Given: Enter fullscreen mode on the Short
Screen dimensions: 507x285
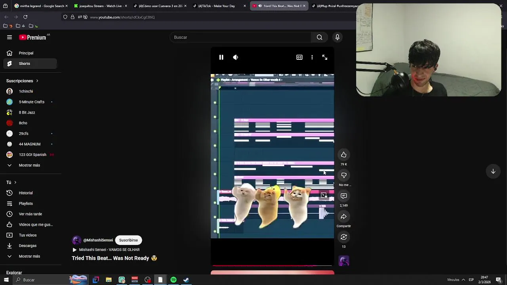Looking at the screenshot, I should coord(325,57).
